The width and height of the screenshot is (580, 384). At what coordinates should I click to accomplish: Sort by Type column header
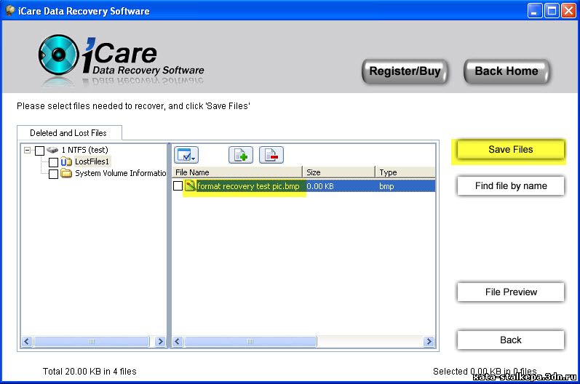[x=406, y=172]
